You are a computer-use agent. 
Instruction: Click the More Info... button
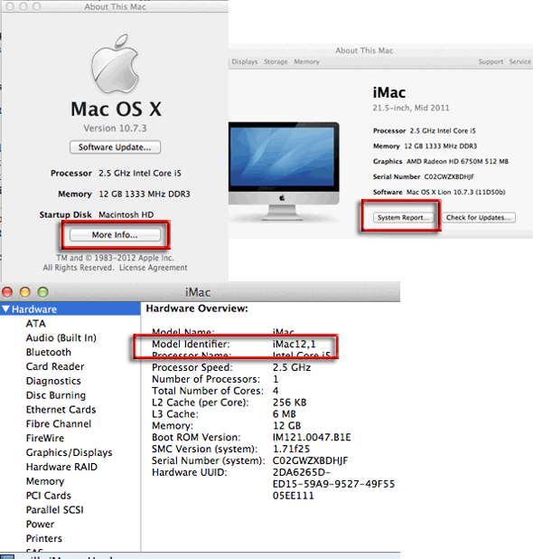tap(115, 235)
